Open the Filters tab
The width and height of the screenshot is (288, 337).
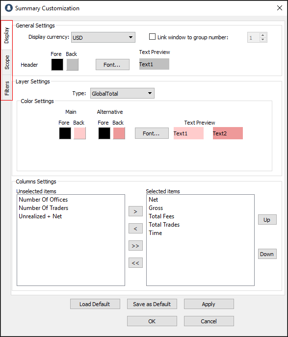7,88
